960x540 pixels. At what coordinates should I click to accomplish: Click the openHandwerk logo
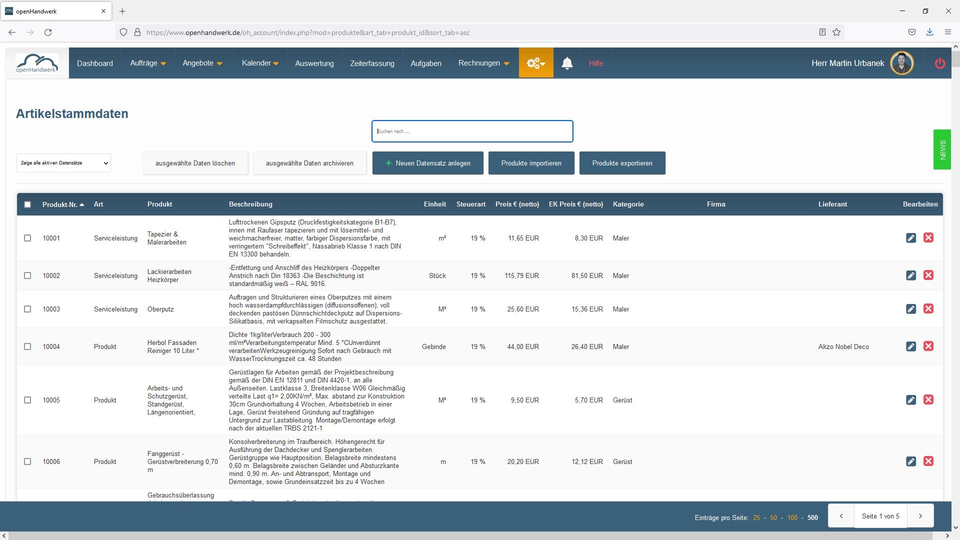(37, 63)
